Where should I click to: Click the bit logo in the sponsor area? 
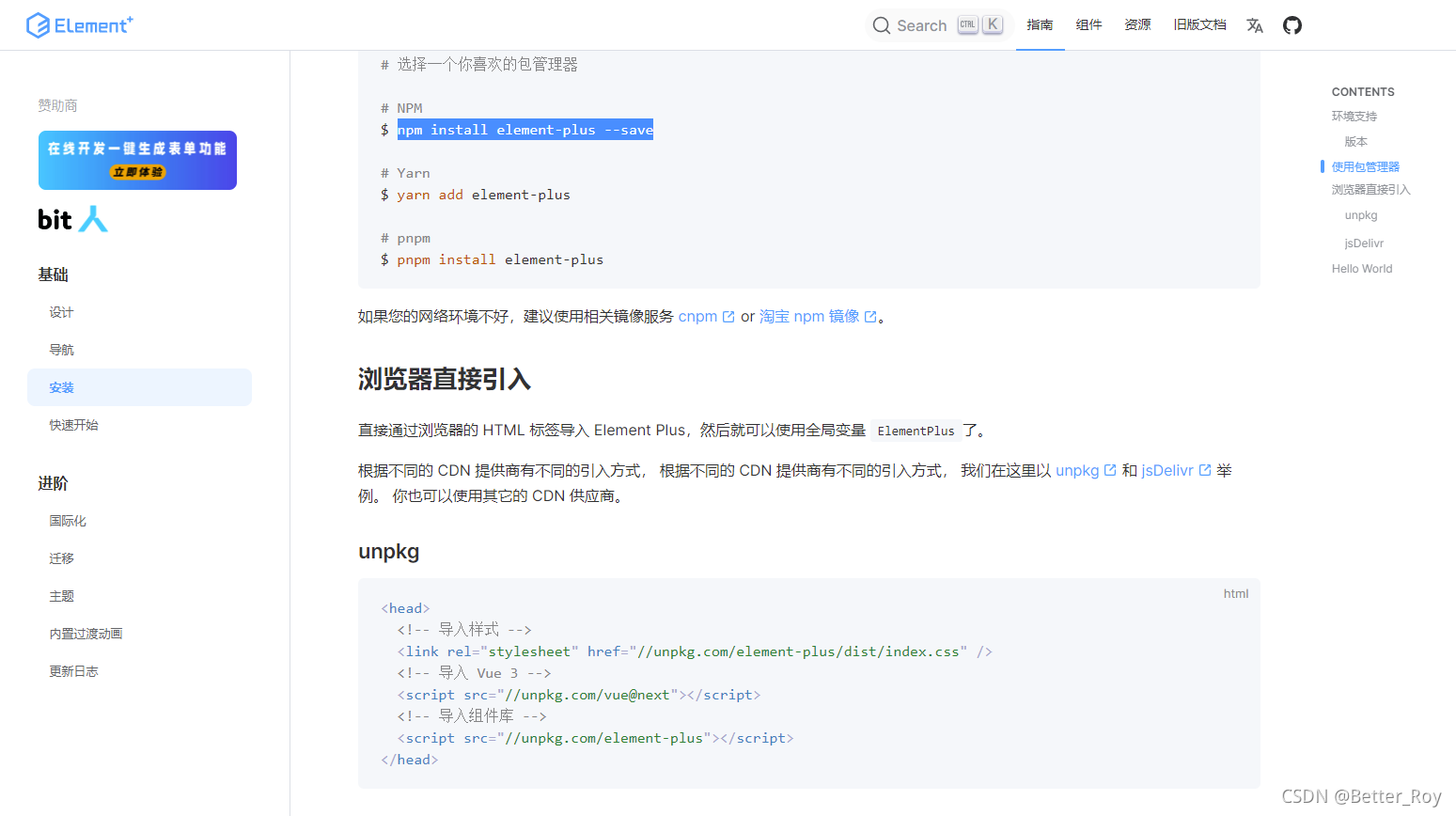coord(72,219)
